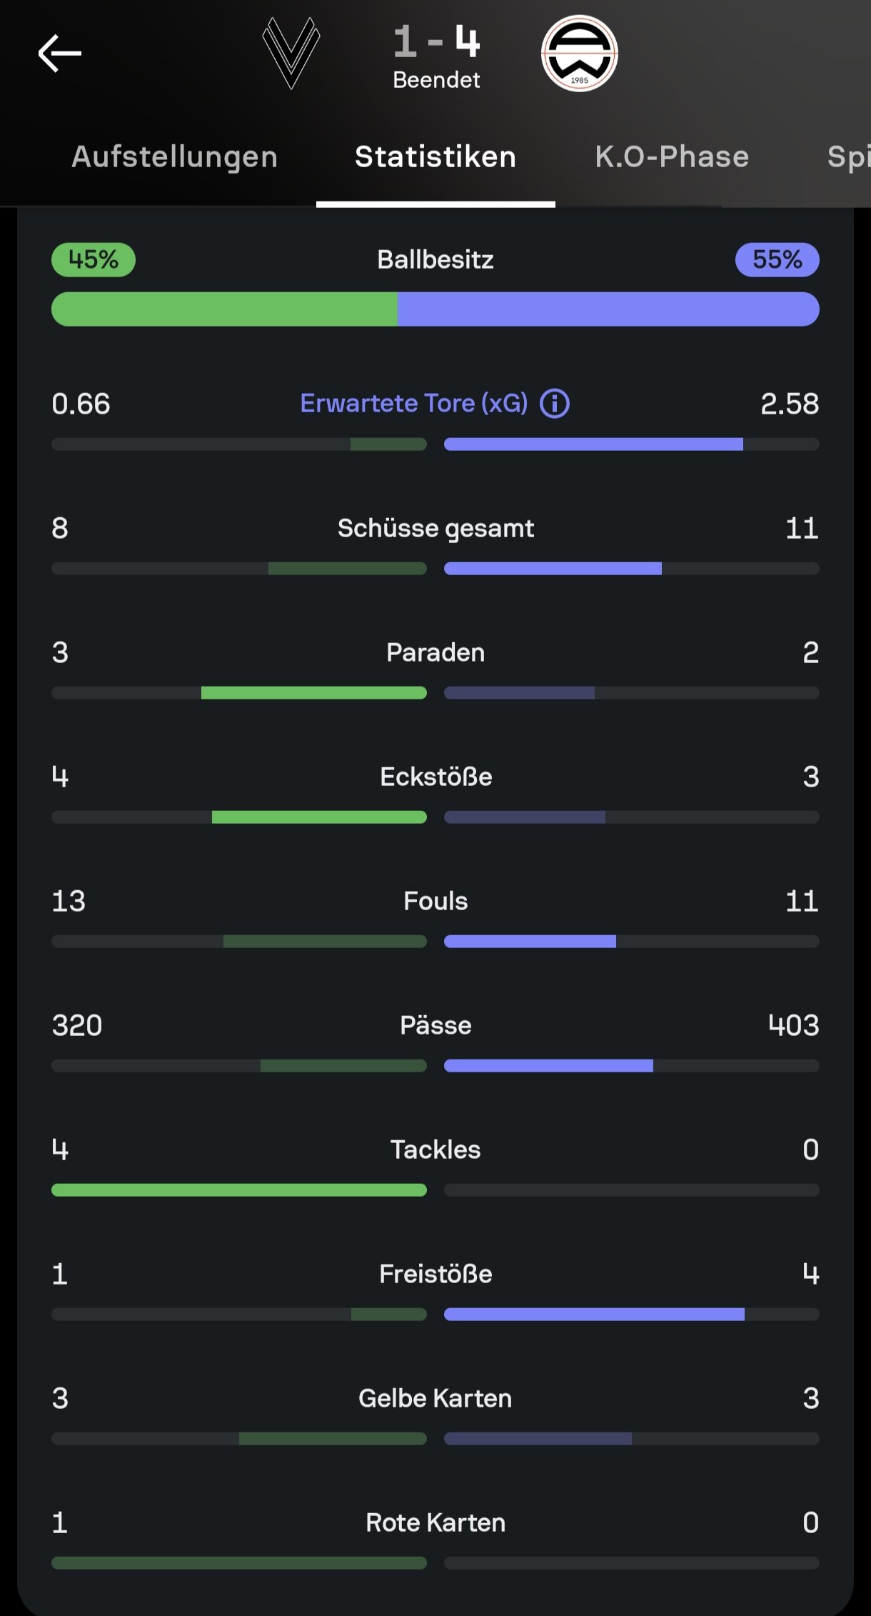871x1616 pixels.
Task: Open the partially visible Spi tab
Action: coord(848,156)
